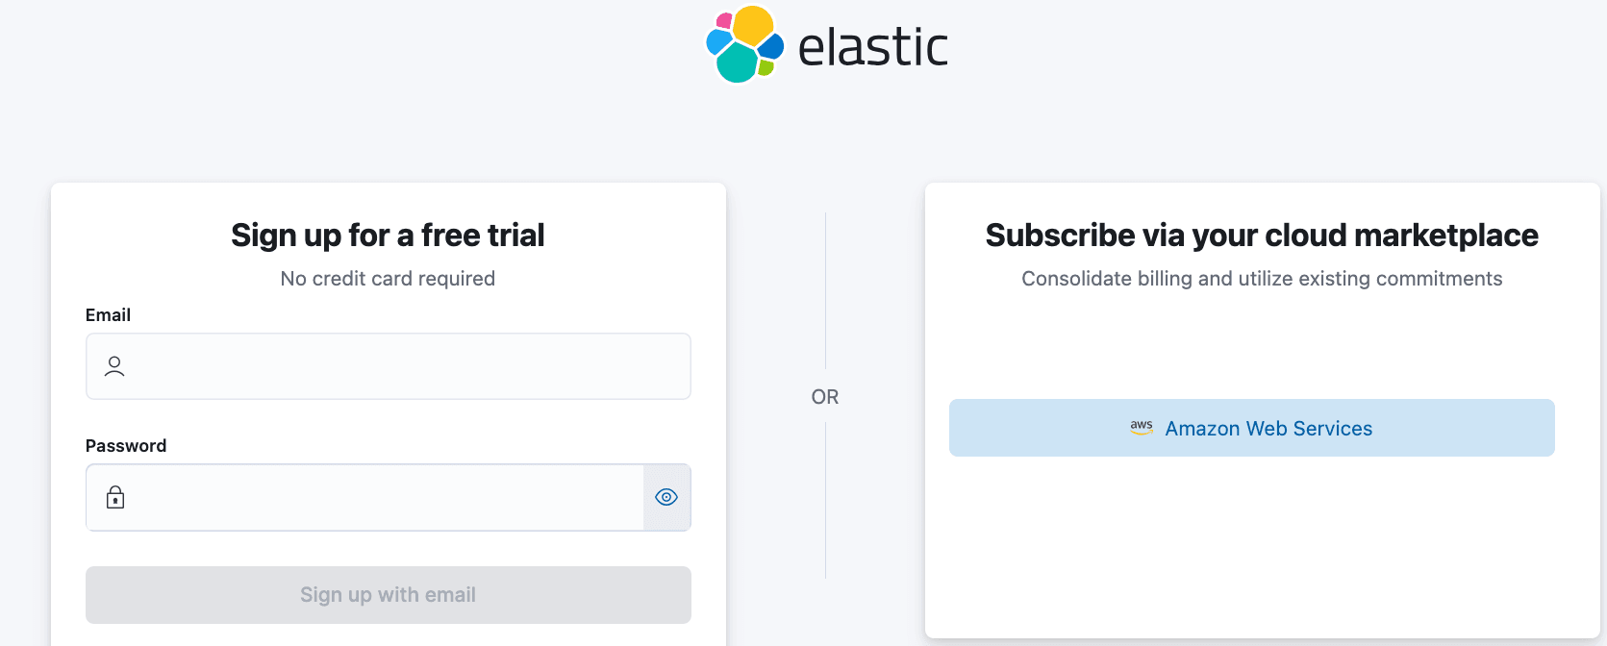The image size is (1607, 646).
Task: Click the Elastic multicolor cluster logo
Action: tap(744, 44)
